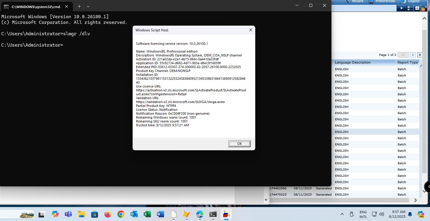Expand hidden icons in the system tray
Image resolution: width=430 pixels, height=221 pixels.
342,214
